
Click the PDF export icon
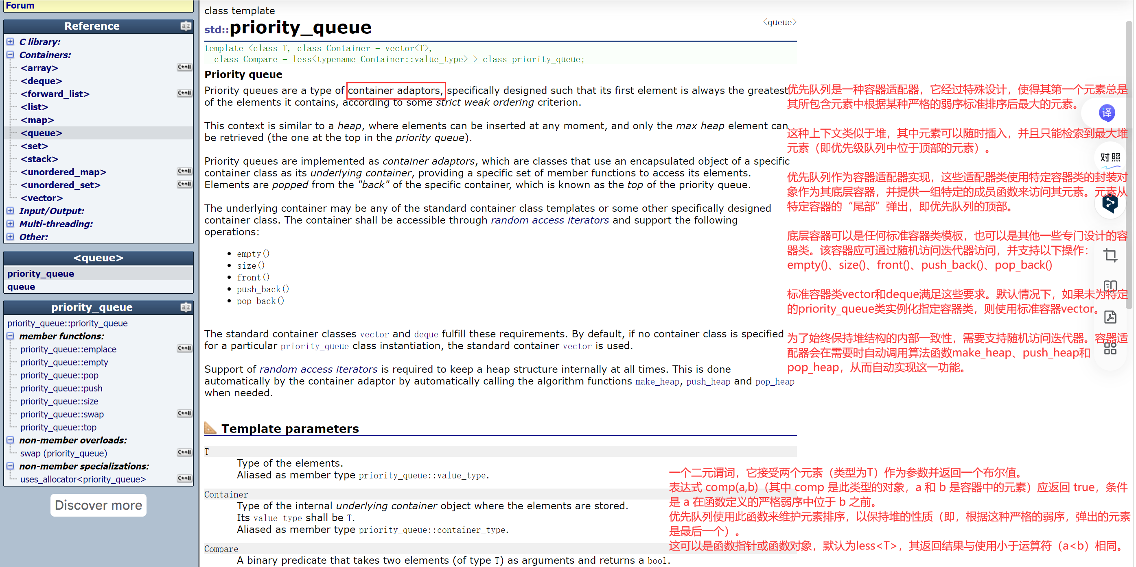[x=1110, y=317]
